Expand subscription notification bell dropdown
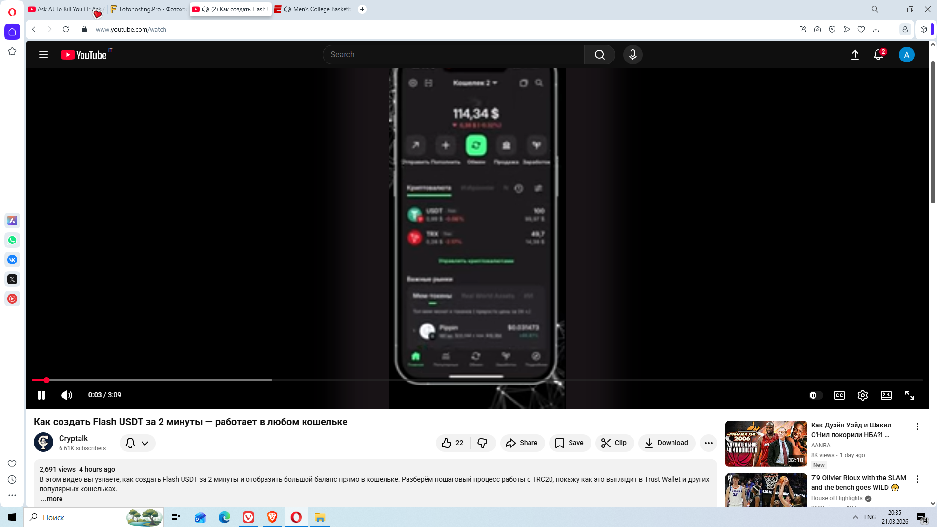The width and height of the screenshot is (937, 527). tap(138, 443)
